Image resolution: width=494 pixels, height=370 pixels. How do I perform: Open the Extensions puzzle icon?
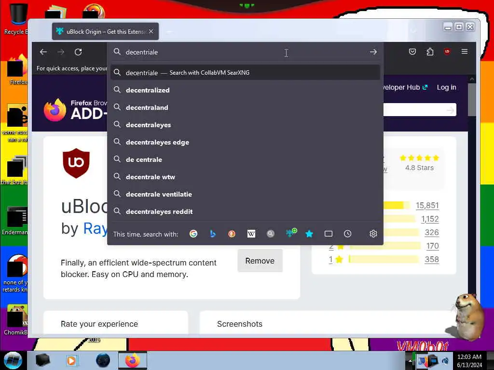430,52
